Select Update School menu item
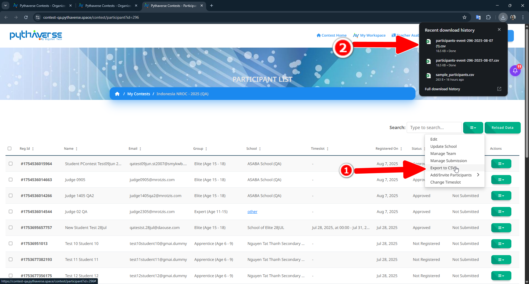This screenshot has width=529, height=284. point(455,146)
